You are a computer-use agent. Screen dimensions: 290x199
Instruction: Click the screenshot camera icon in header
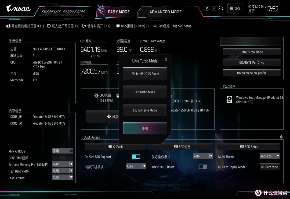(214, 8)
